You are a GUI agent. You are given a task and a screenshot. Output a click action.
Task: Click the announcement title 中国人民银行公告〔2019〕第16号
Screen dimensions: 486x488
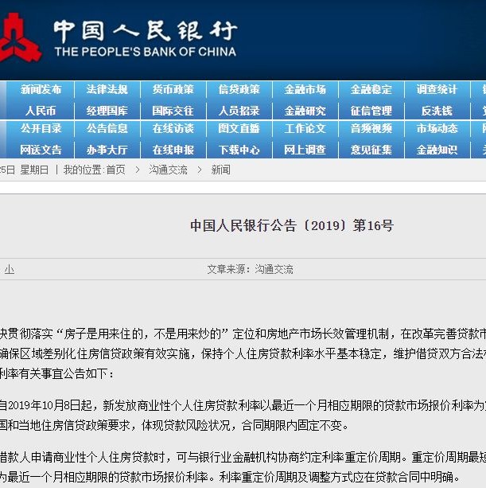click(x=292, y=225)
